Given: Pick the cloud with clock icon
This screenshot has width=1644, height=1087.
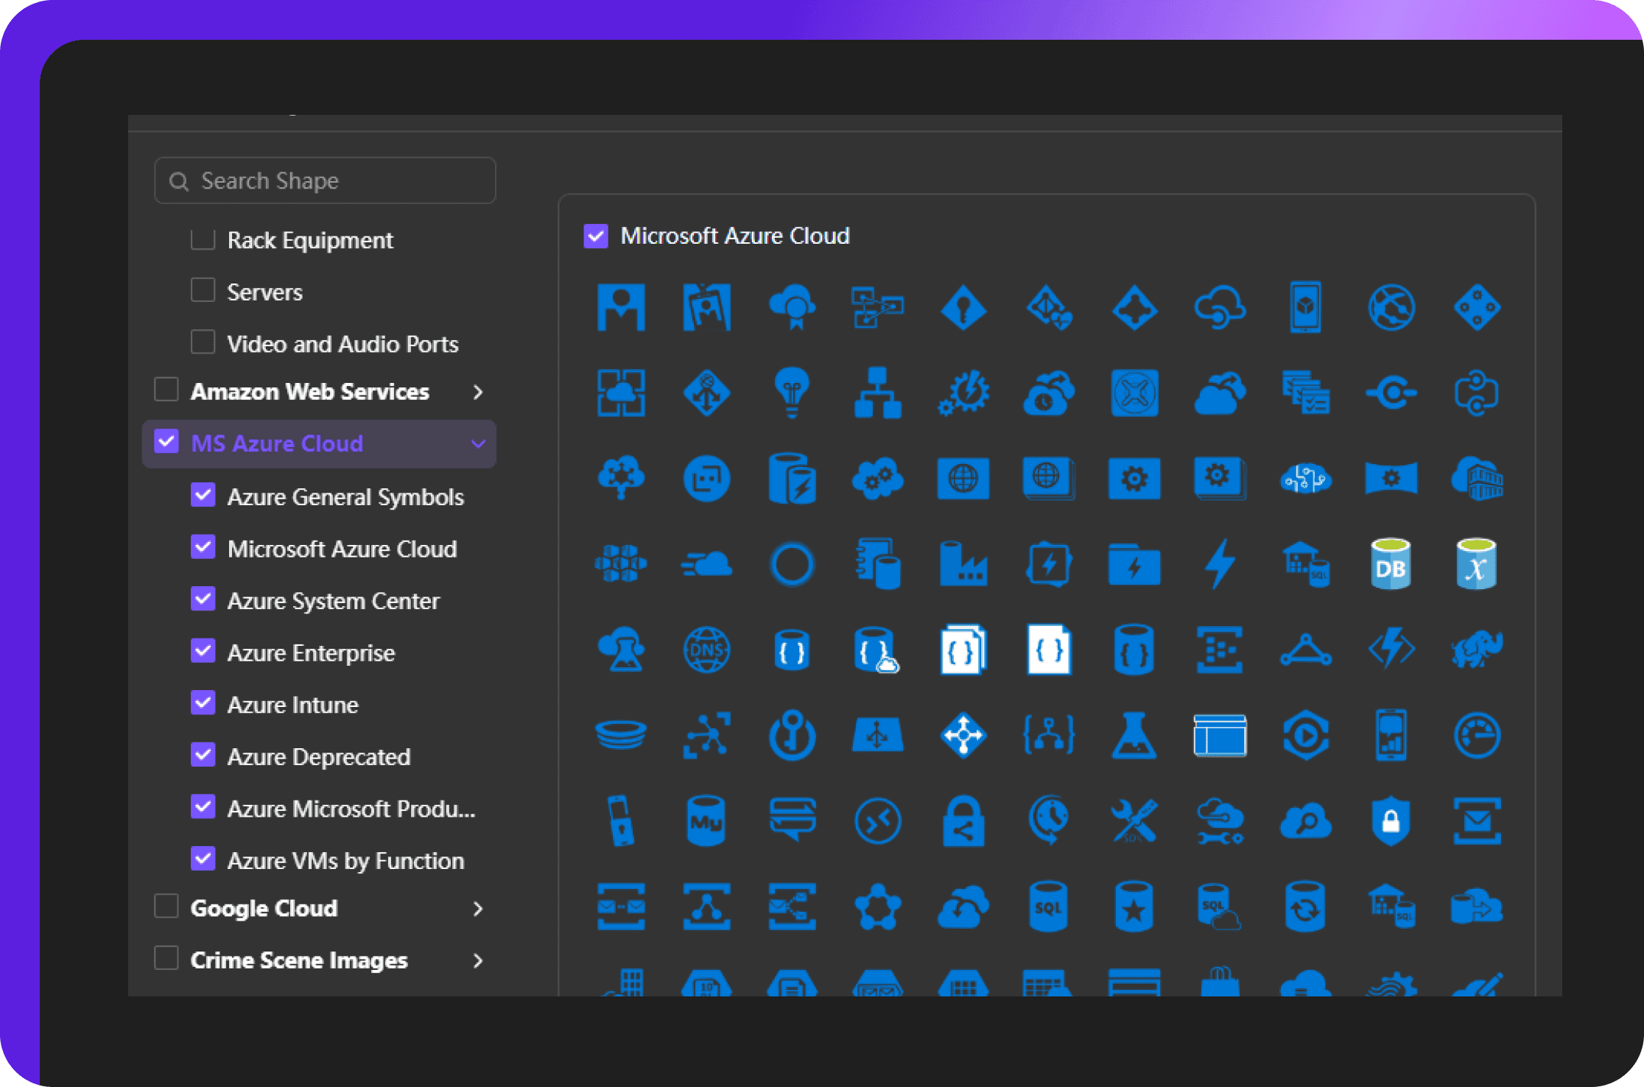Looking at the screenshot, I should (1048, 393).
